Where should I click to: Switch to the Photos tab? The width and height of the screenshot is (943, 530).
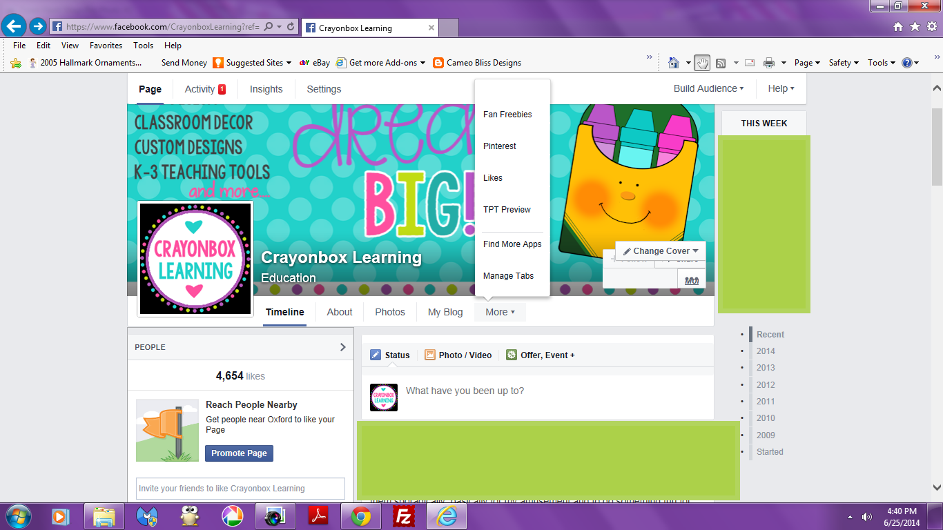click(389, 312)
